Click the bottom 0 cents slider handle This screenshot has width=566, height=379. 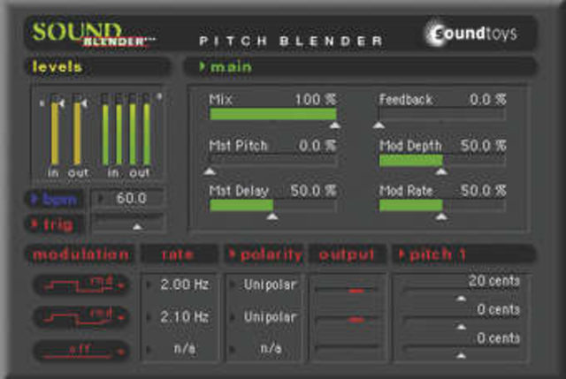(461, 355)
